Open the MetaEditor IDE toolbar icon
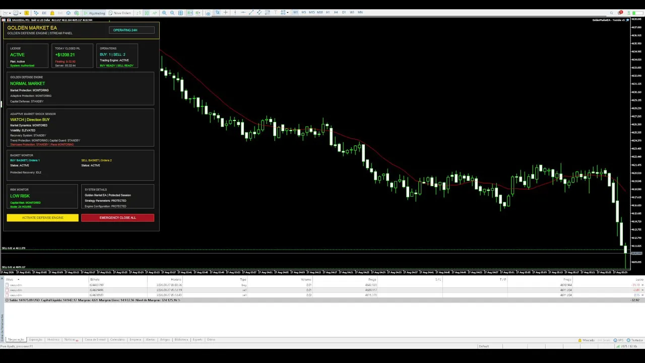Image resolution: width=645 pixels, height=363 pixels. click(x=44, y=13)
